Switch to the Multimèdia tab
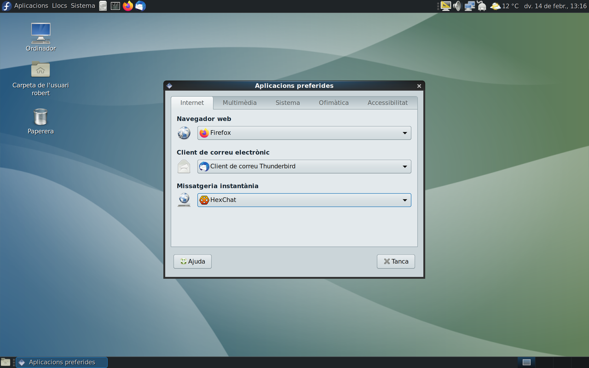This screenshot has height=368, width=589. tap(240, 103)
